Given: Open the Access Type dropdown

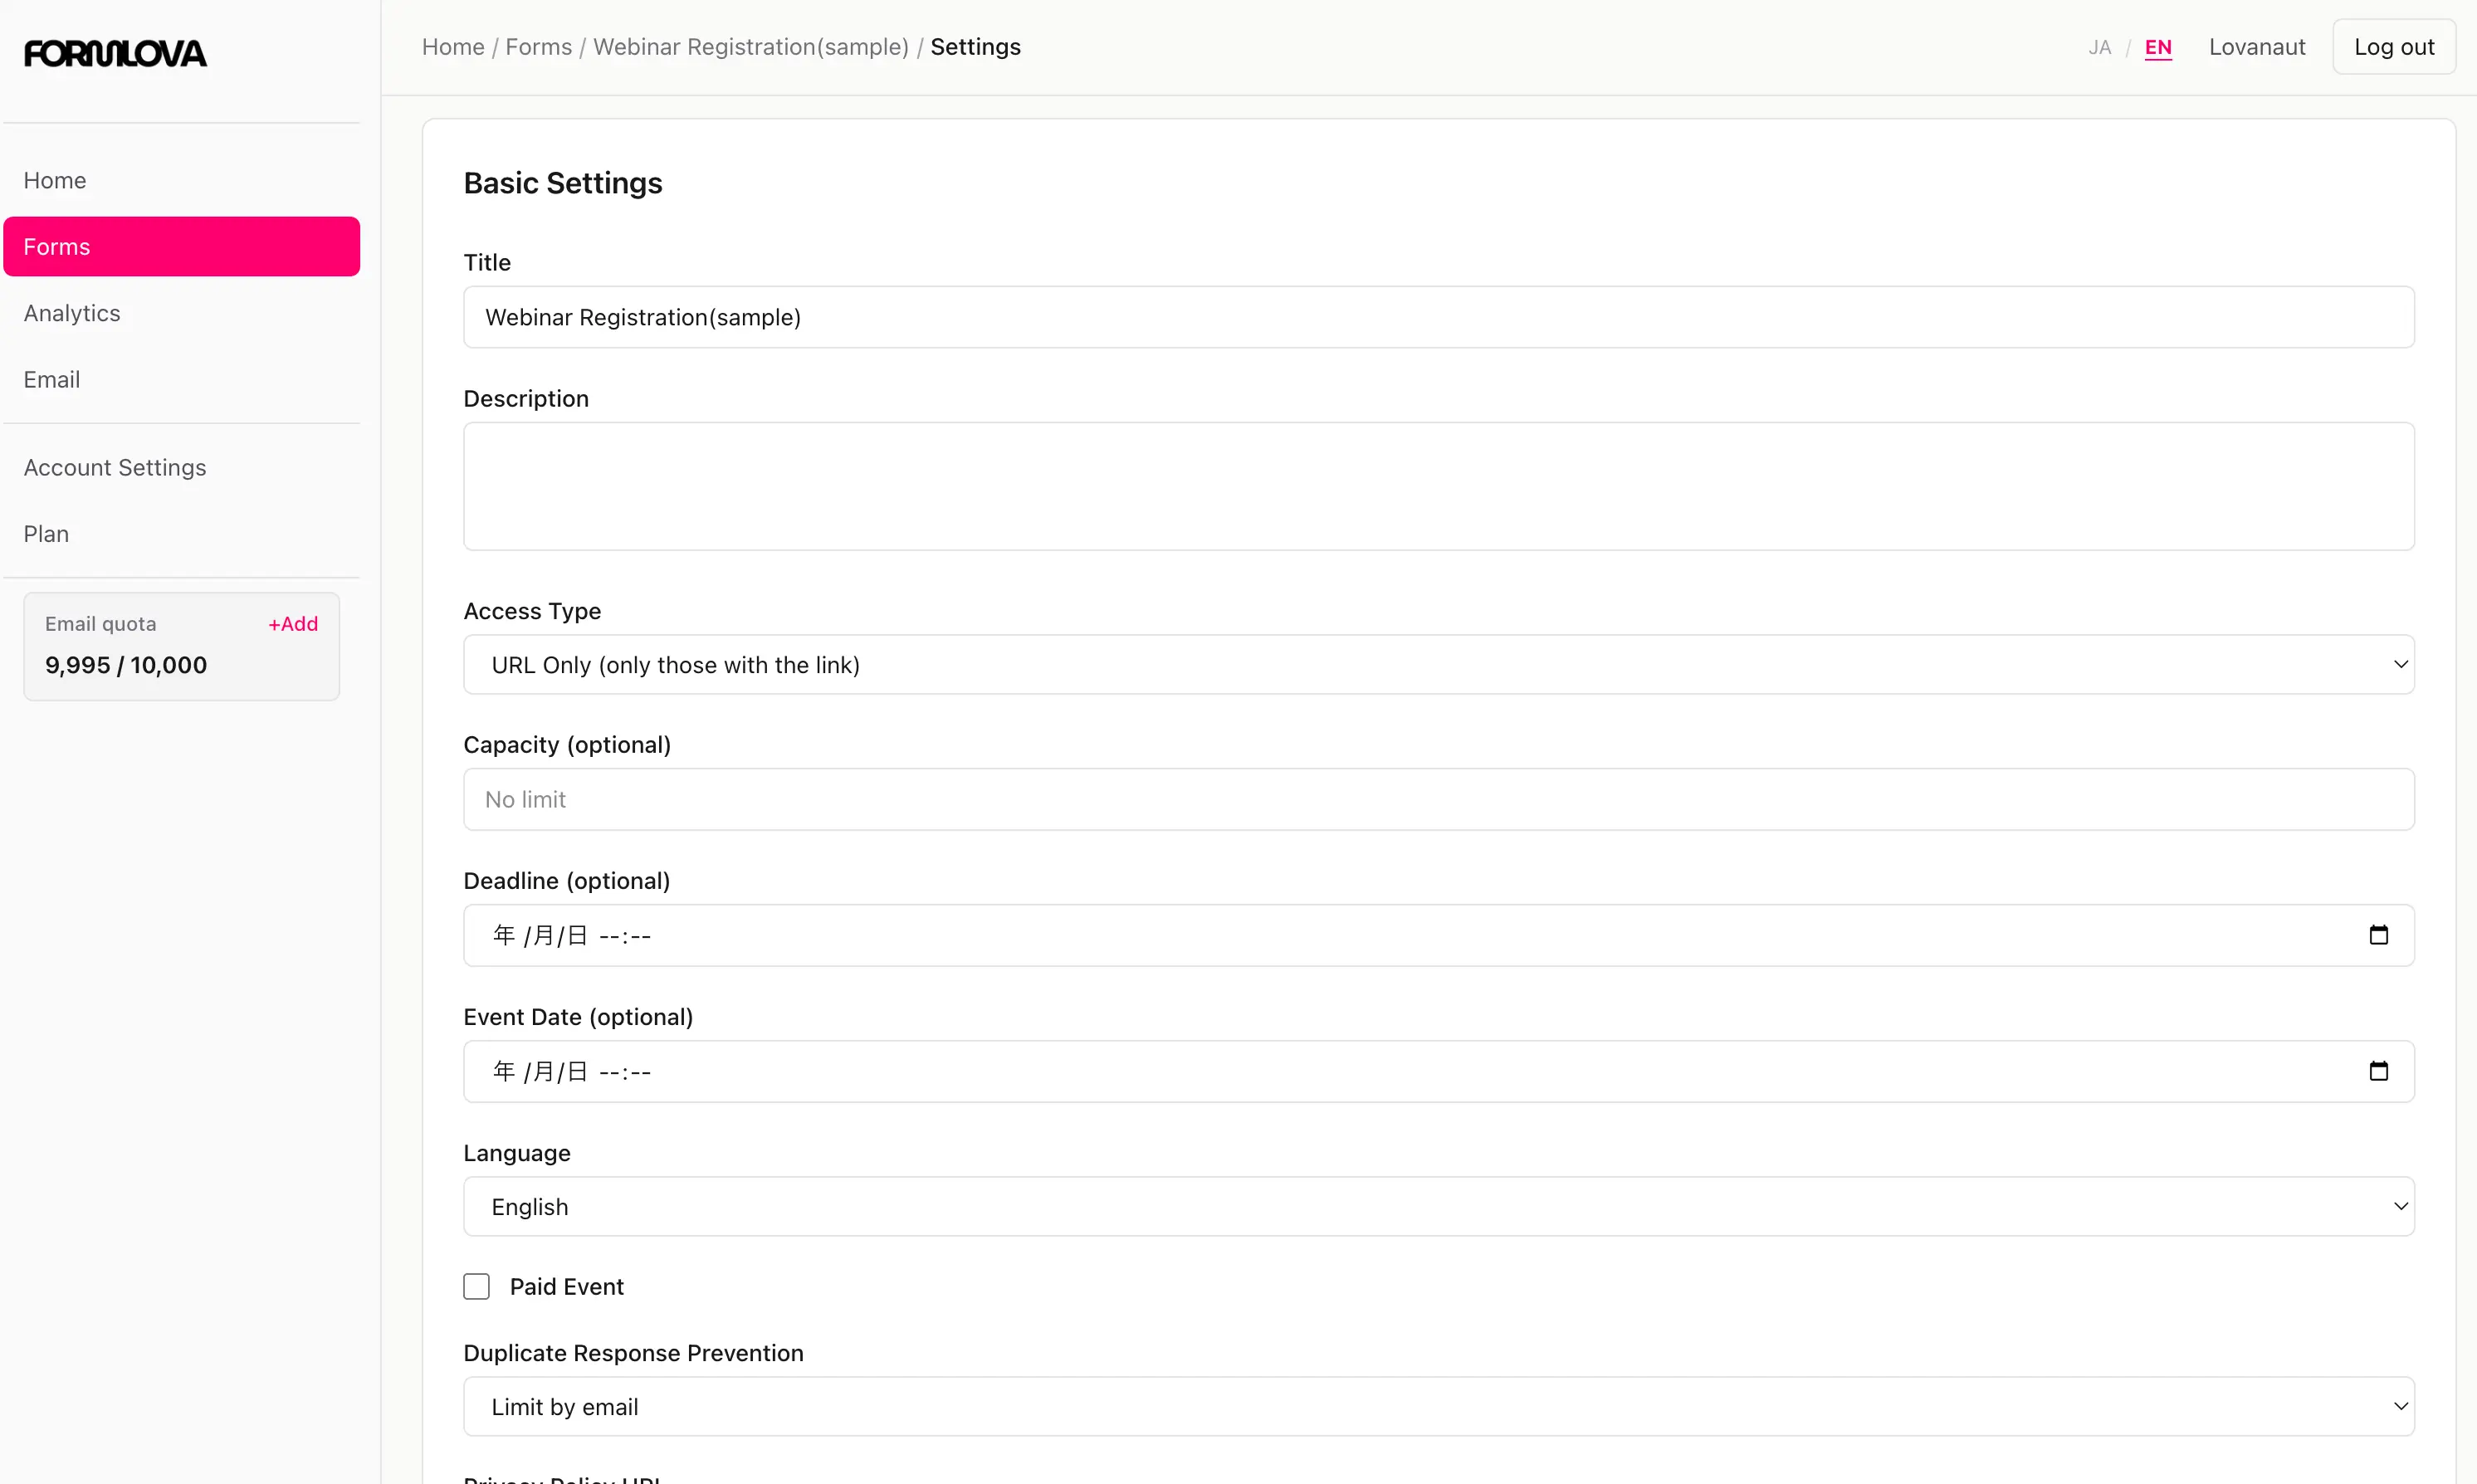Looking at the screenshot, I should click(x=1439, y=664).
